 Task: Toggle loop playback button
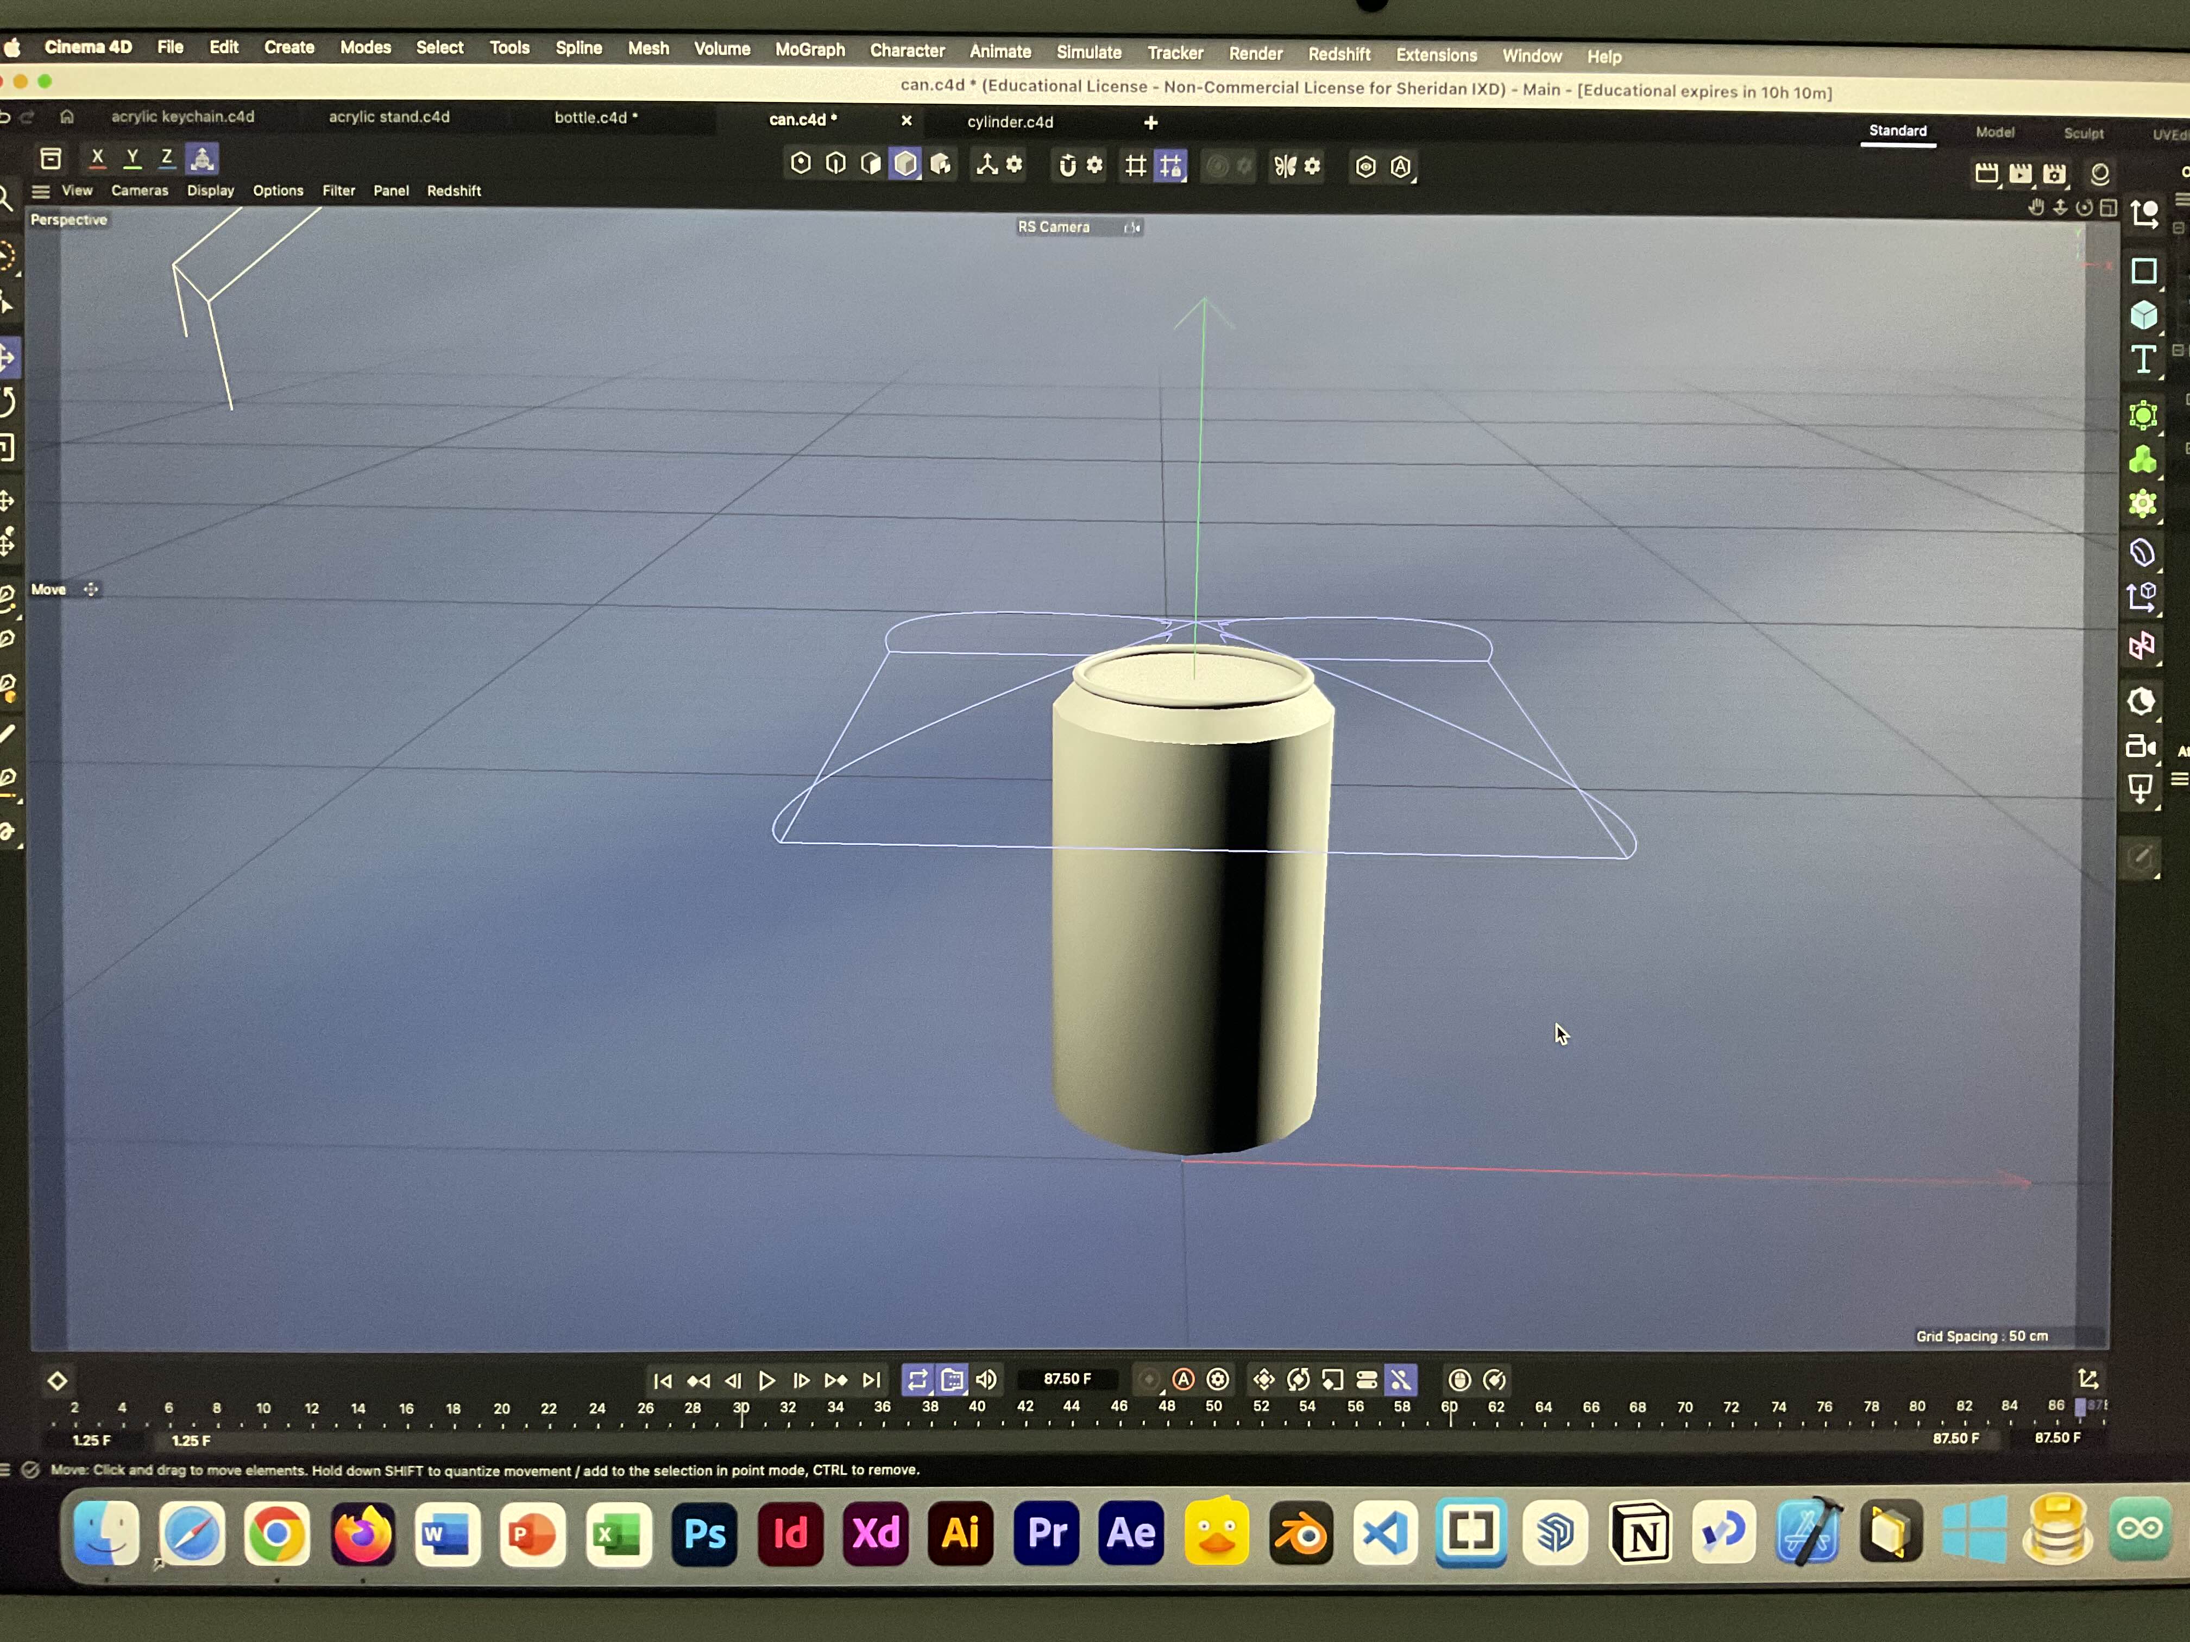[918, 1380]
